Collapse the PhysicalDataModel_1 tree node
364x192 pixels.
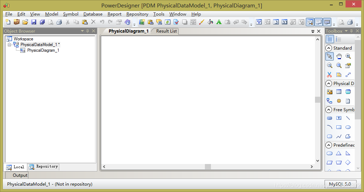click(9, 45)
